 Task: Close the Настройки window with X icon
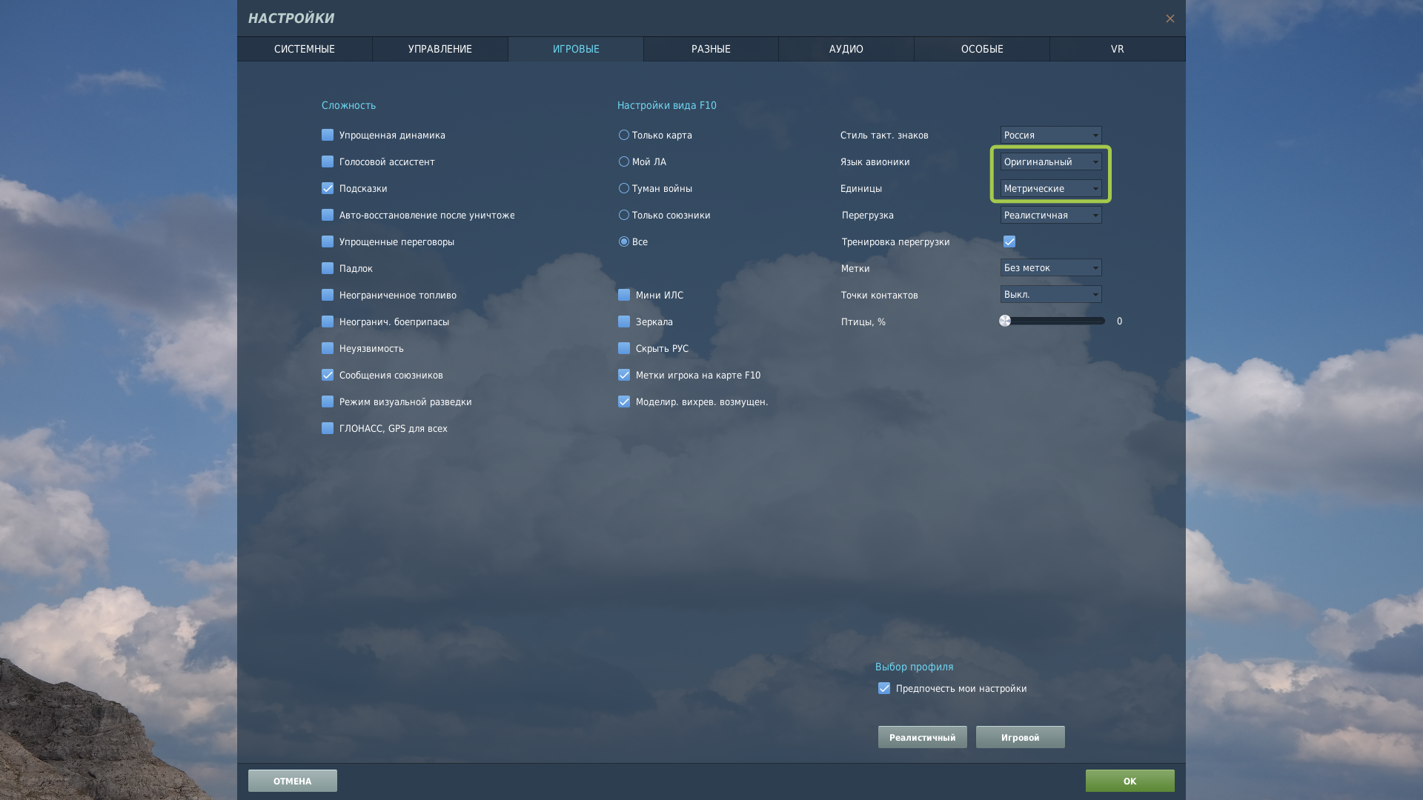click(x=1170, y=19)
